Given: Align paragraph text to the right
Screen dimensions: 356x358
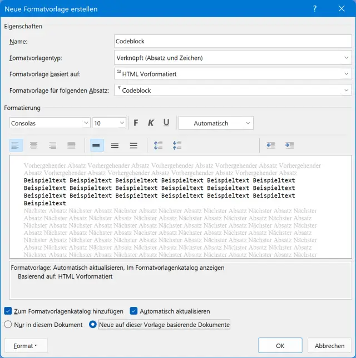Looking at the screenshot, I should click(x=53, y=145).
